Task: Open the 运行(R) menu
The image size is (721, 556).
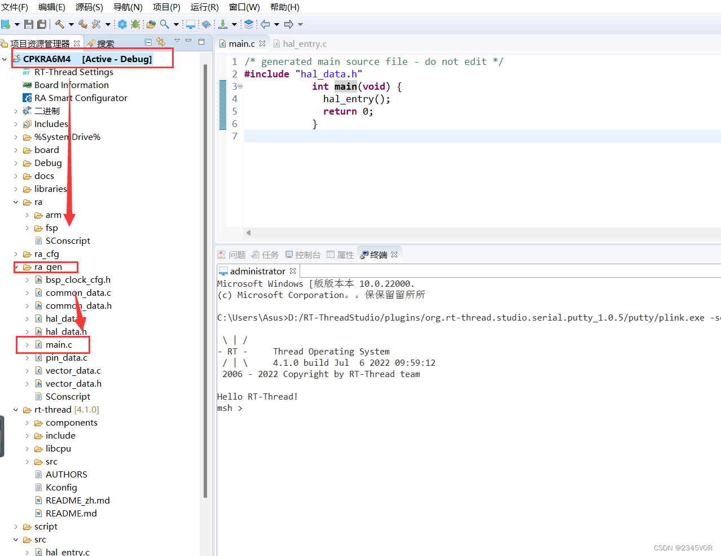Action: coord(204,7)
